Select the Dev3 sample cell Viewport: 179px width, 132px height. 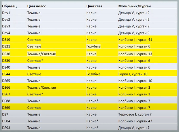6,26
